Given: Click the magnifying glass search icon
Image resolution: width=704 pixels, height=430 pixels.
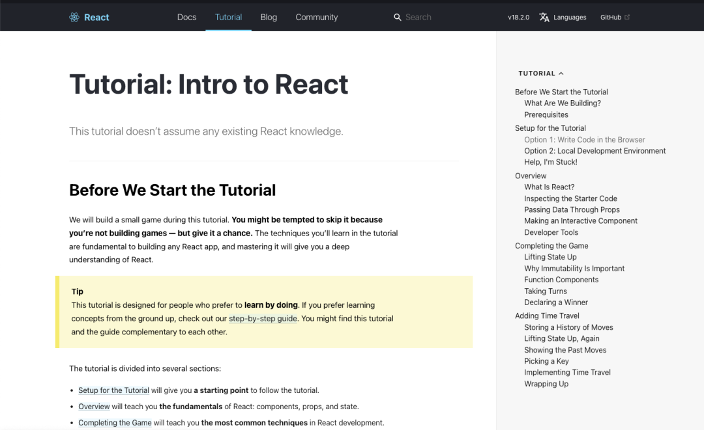Looking at the screenshot, I should point(398,17).
